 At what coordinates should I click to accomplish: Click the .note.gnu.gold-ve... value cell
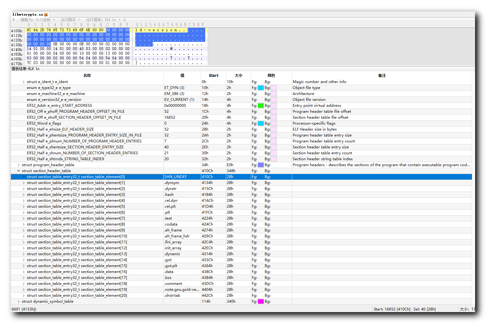(x=182, y=290)
